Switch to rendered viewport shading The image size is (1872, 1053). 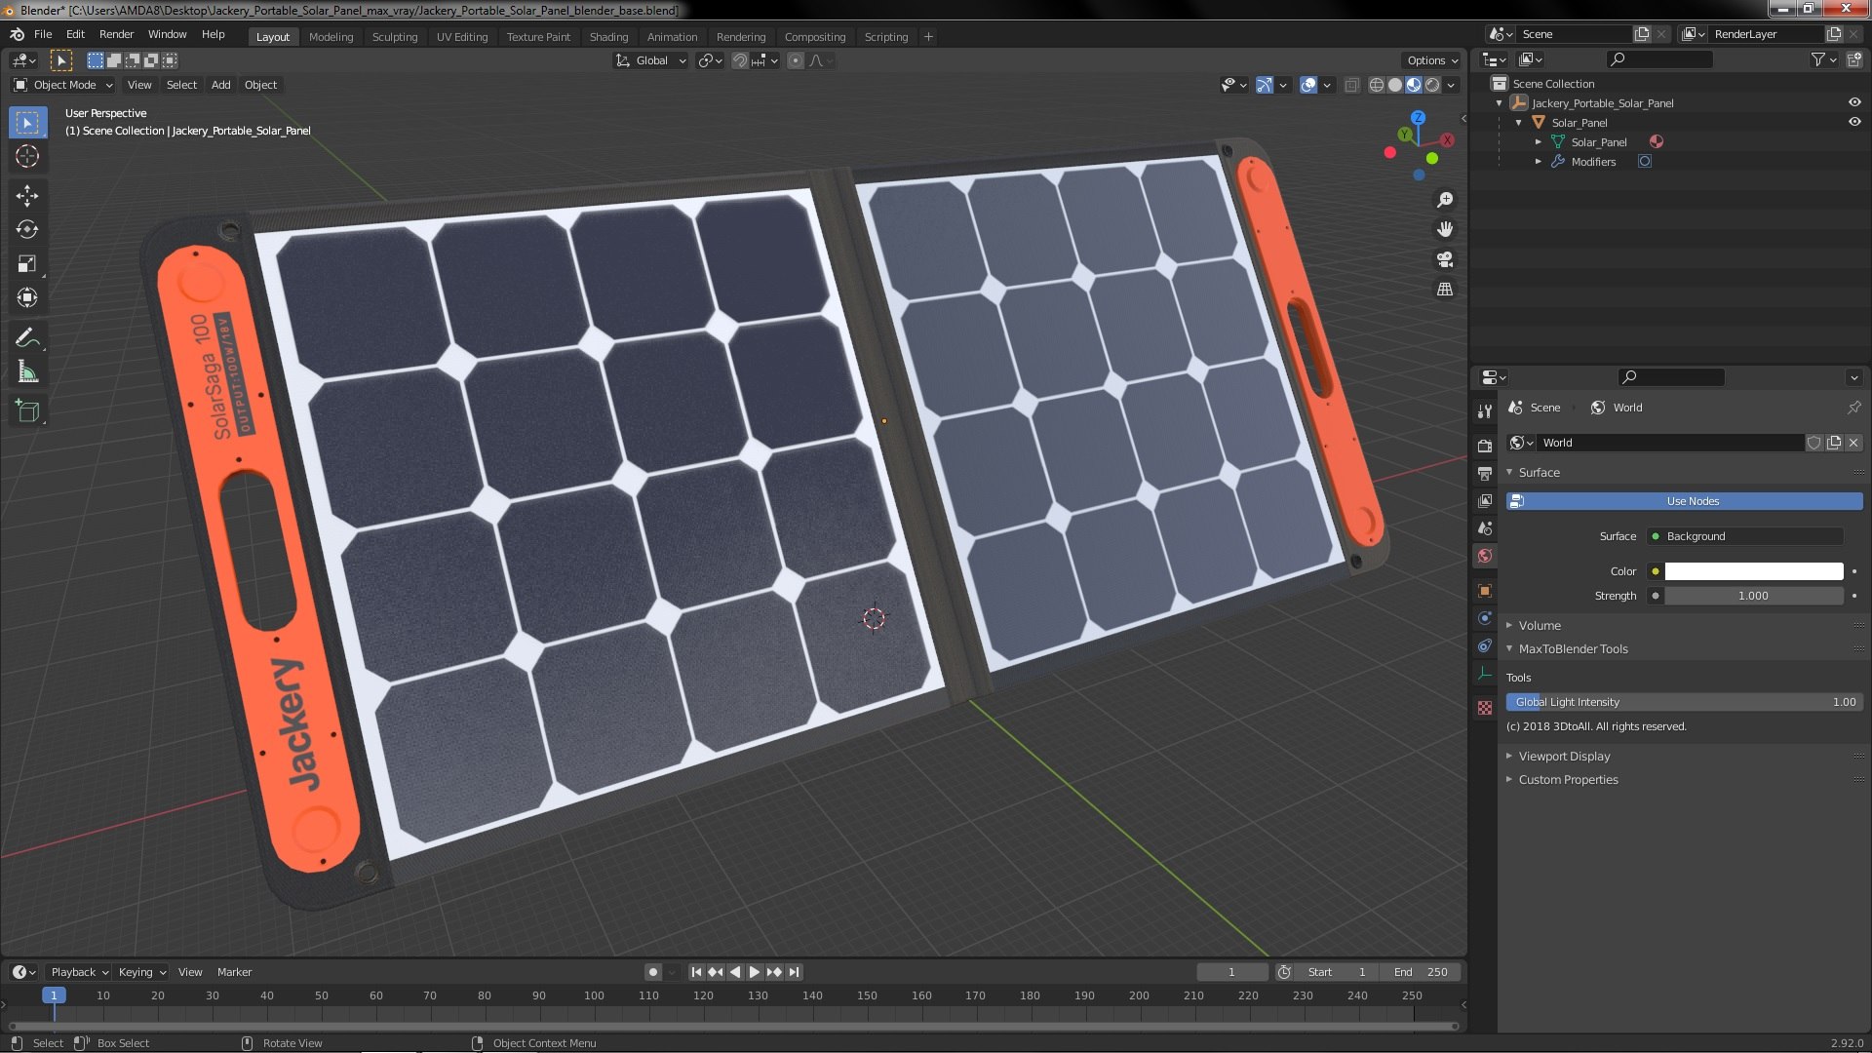tap(1432, 85)
